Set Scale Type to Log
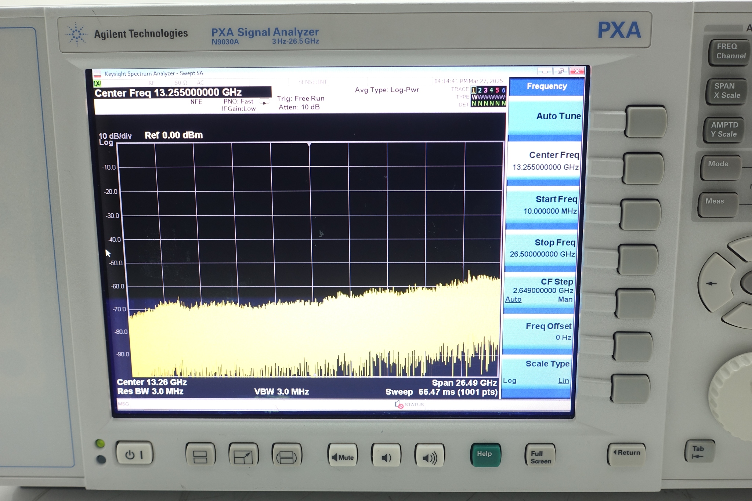 [509, 381]
